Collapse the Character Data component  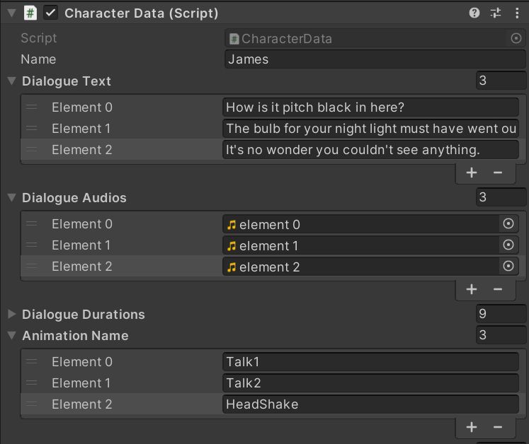pyautogui.click(x=11, y=13)
